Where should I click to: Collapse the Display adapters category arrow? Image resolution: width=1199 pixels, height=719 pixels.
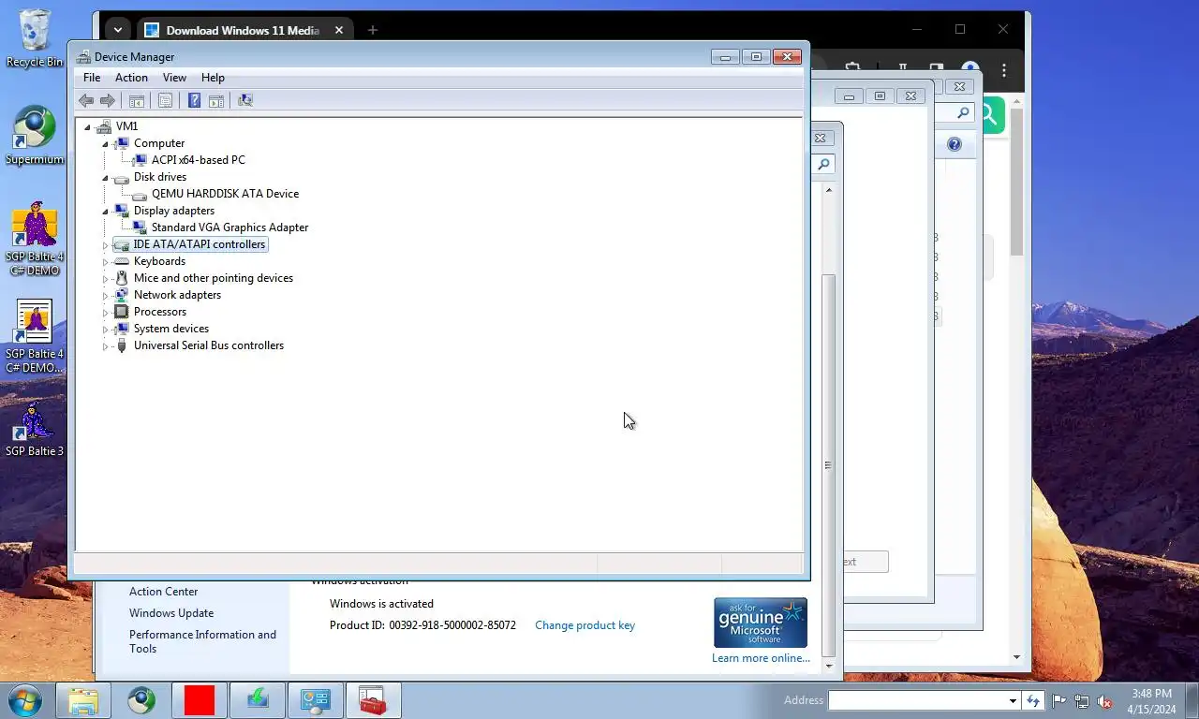pyautogui.click(x=105, y=212)
